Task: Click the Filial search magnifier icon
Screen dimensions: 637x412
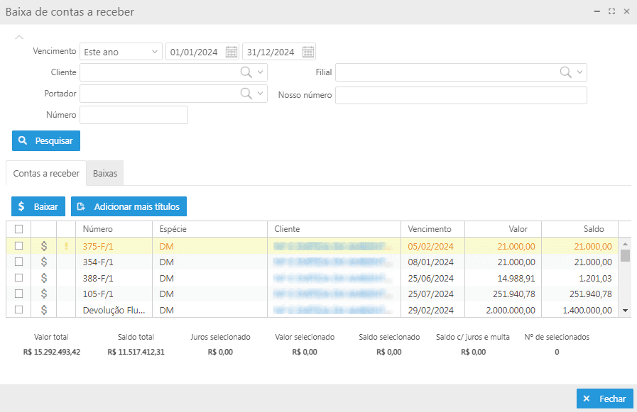Action: [x=565, y=72]
